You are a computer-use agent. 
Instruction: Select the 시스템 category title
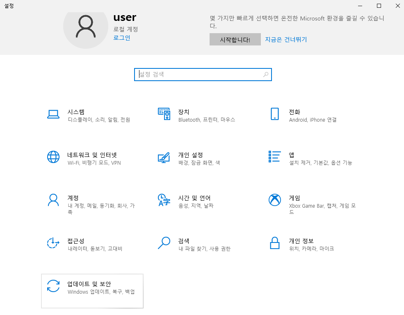[x=76, y=112]
